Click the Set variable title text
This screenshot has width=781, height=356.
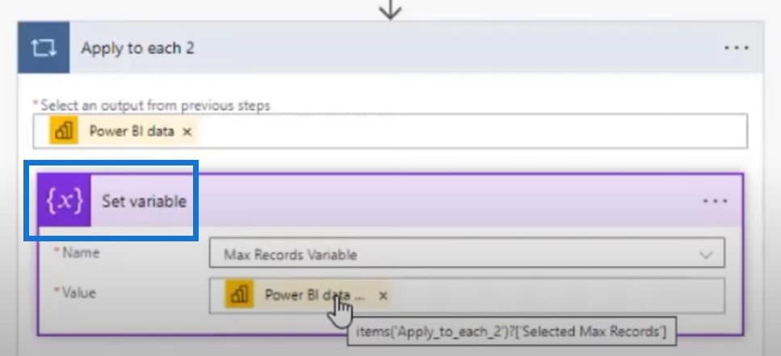click(x=144, y=201)
